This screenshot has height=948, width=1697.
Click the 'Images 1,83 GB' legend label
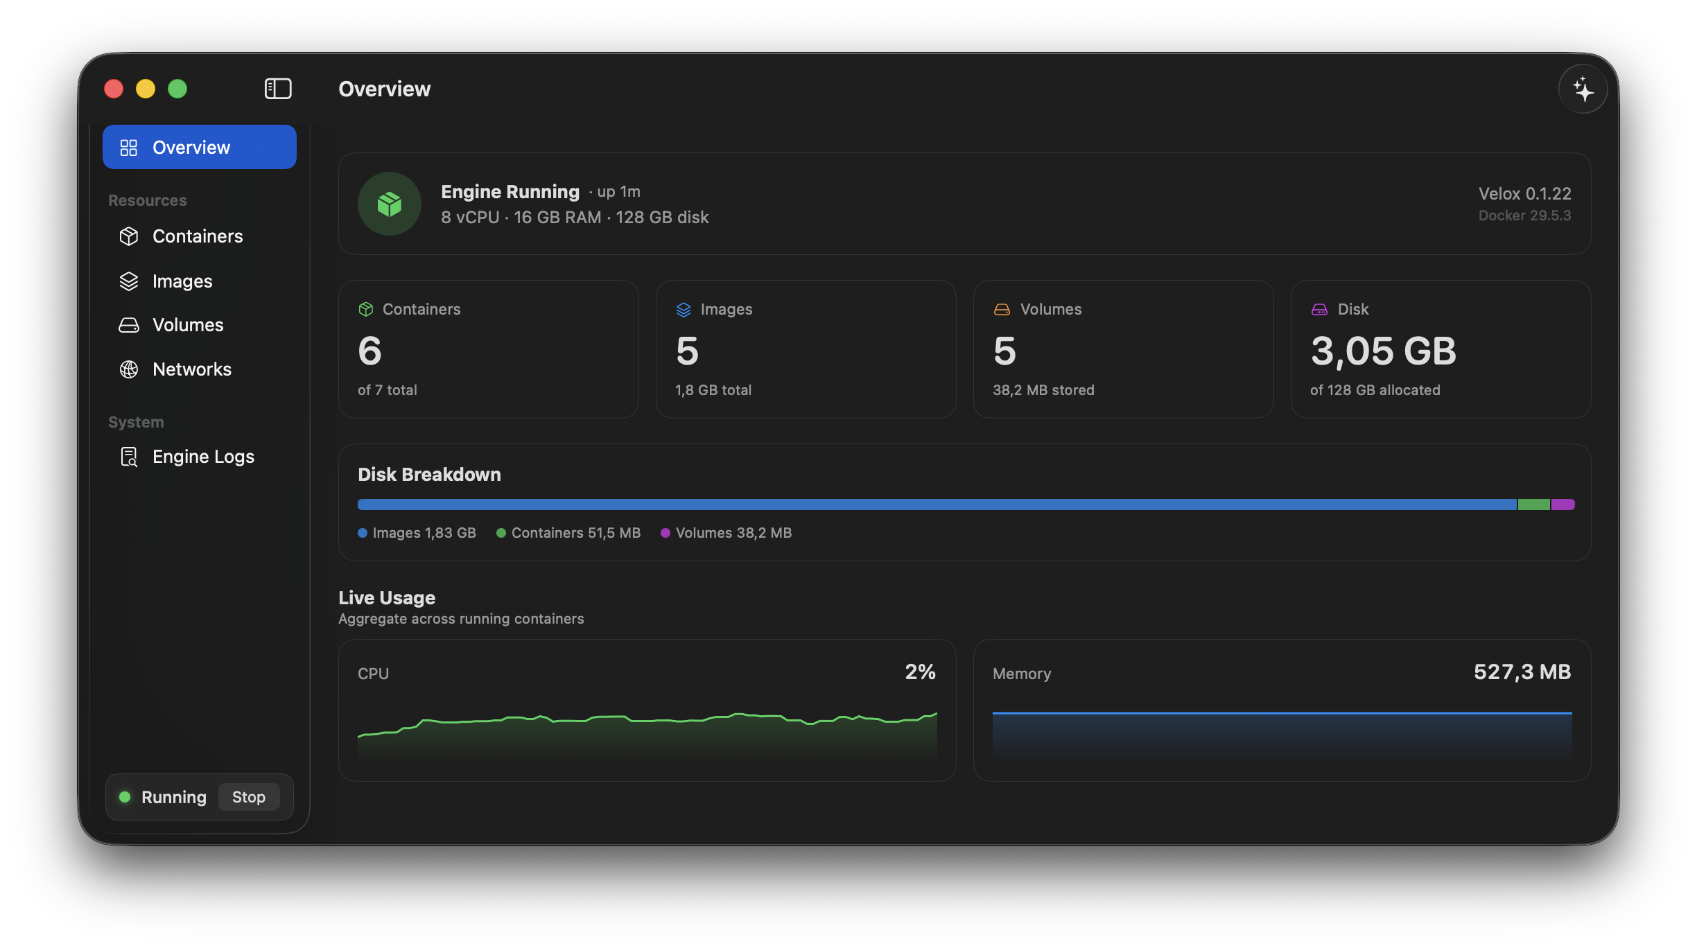click(x=424, y=533)
